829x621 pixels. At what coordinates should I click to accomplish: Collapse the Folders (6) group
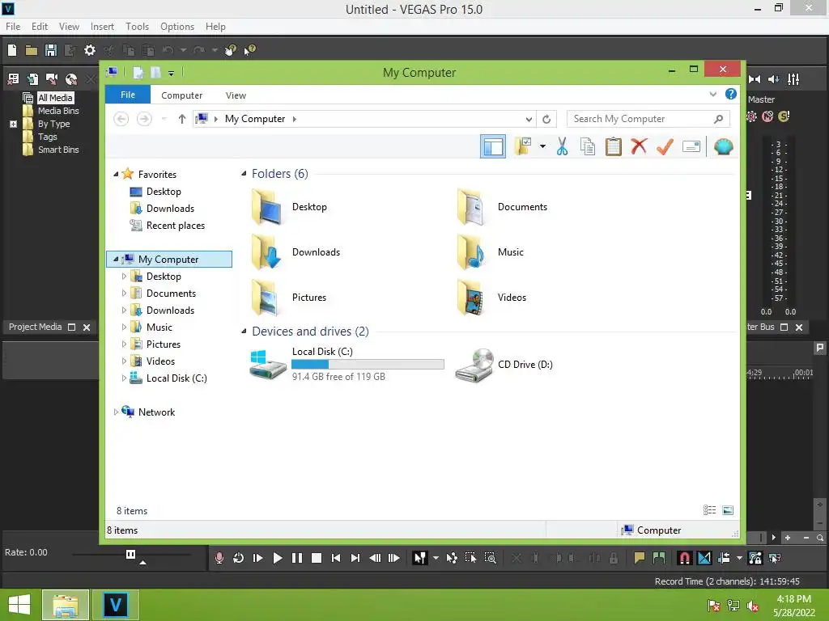[244, 174]
